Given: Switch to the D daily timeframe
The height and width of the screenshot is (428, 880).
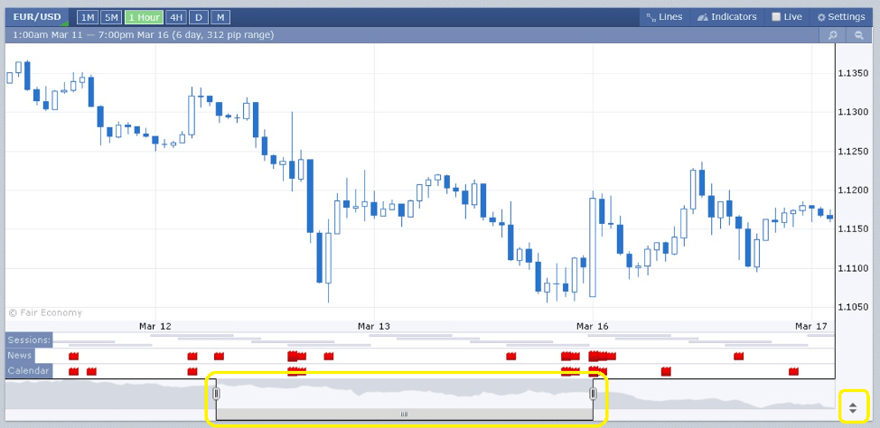Looking at the screenshot, I should pos(199,17).
